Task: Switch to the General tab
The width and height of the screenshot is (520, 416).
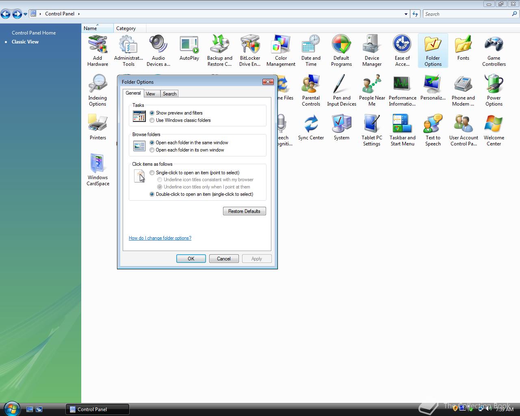Action: [x=133, y=93]
